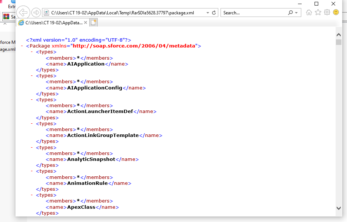
Task: Click the vertical scrollbar thumb
Action: [x=339, y=42]
